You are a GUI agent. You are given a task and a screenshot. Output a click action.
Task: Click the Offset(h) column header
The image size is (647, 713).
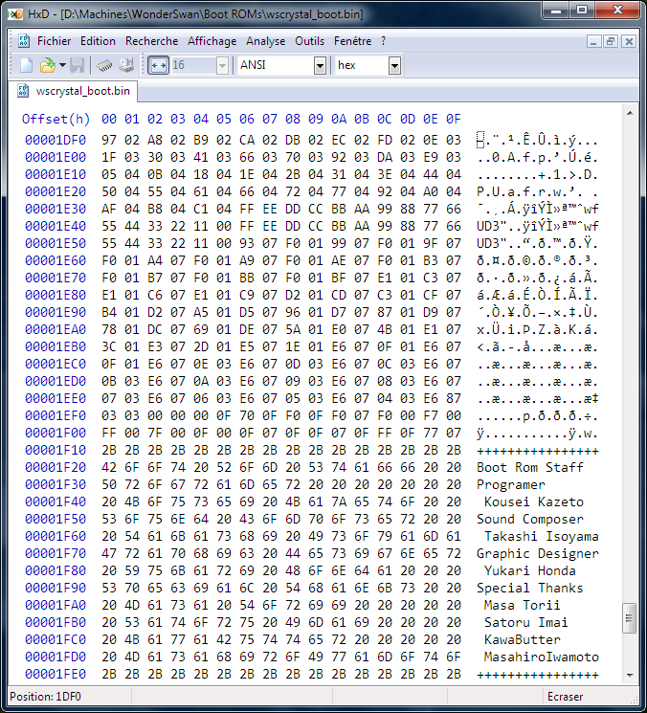tap(56, 119)
